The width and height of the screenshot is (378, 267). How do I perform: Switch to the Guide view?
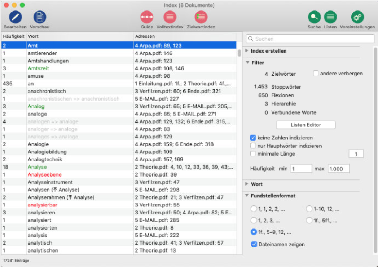pyautogui.click(x=147, y=17)
